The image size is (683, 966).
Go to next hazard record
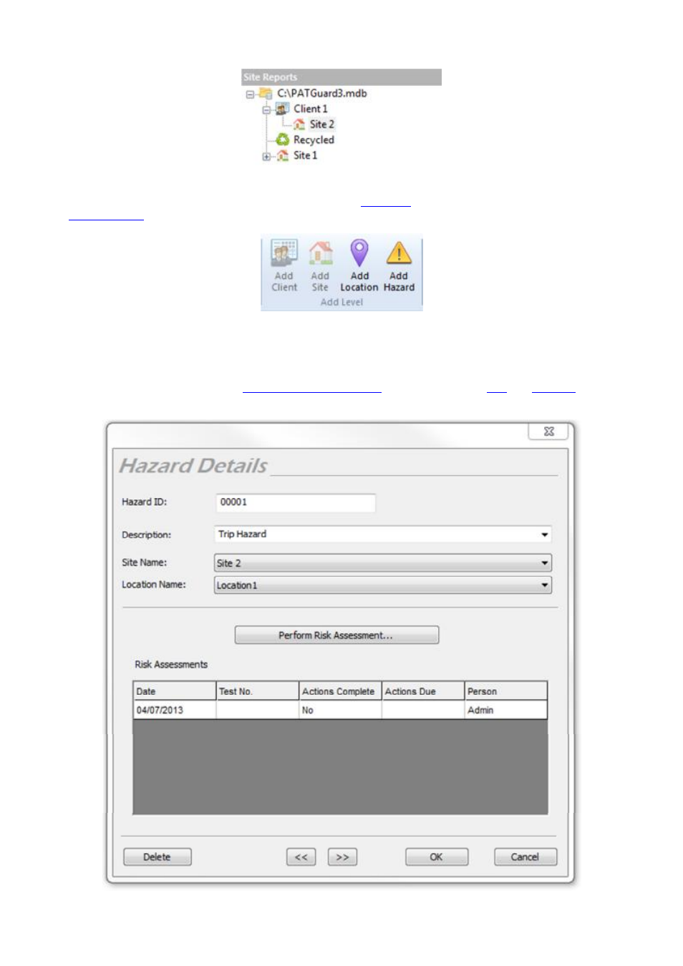click(x=342, y=857)
